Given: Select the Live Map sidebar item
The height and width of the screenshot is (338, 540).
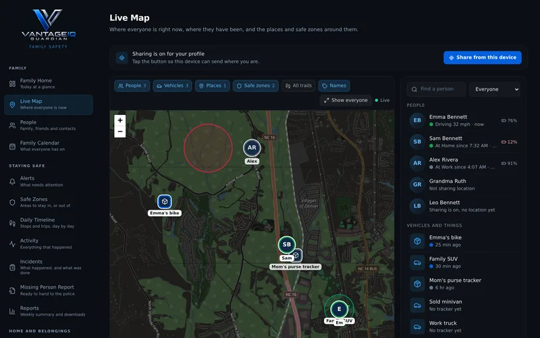Looking at the screenshot, I should [49, 105].
